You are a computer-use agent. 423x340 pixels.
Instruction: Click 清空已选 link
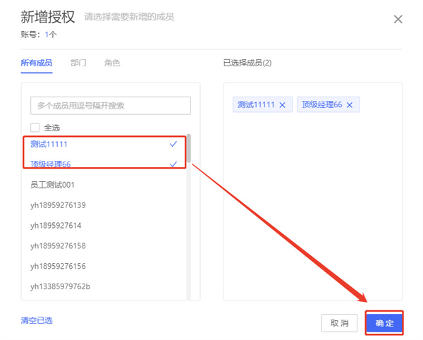tap(37, 320)
